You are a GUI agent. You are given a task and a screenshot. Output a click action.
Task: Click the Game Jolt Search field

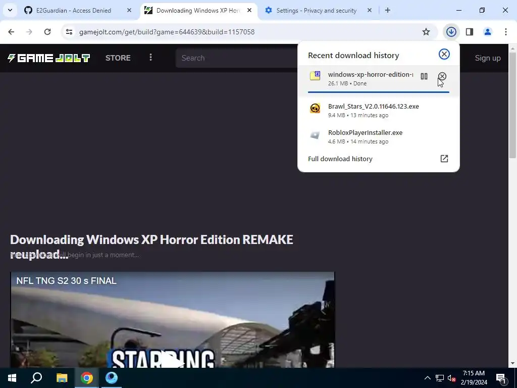point(237,58)
